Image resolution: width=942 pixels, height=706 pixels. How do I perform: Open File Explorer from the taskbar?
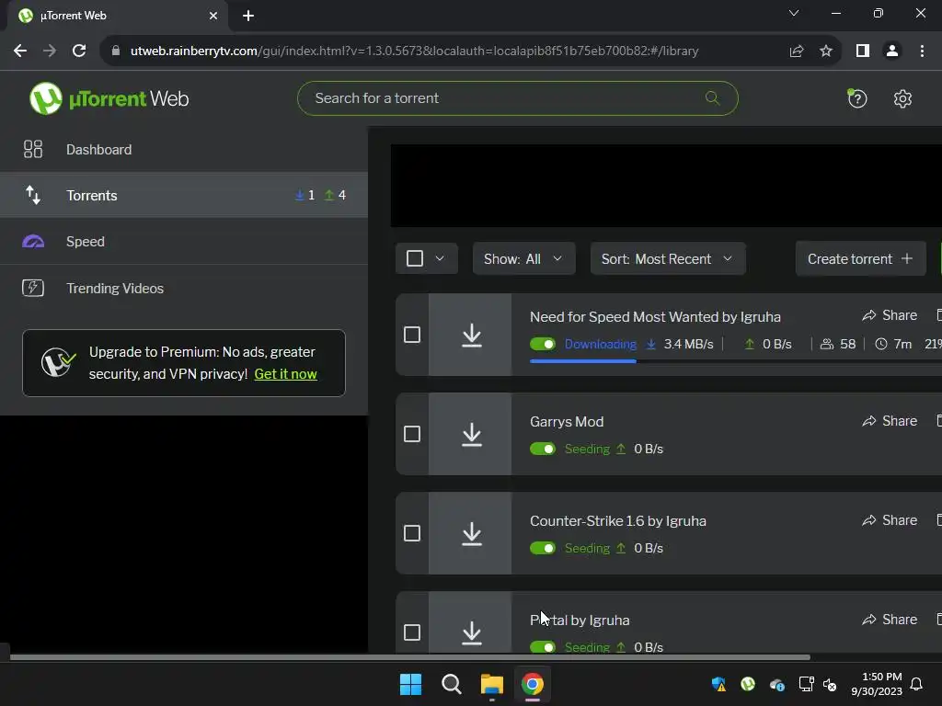491,684
